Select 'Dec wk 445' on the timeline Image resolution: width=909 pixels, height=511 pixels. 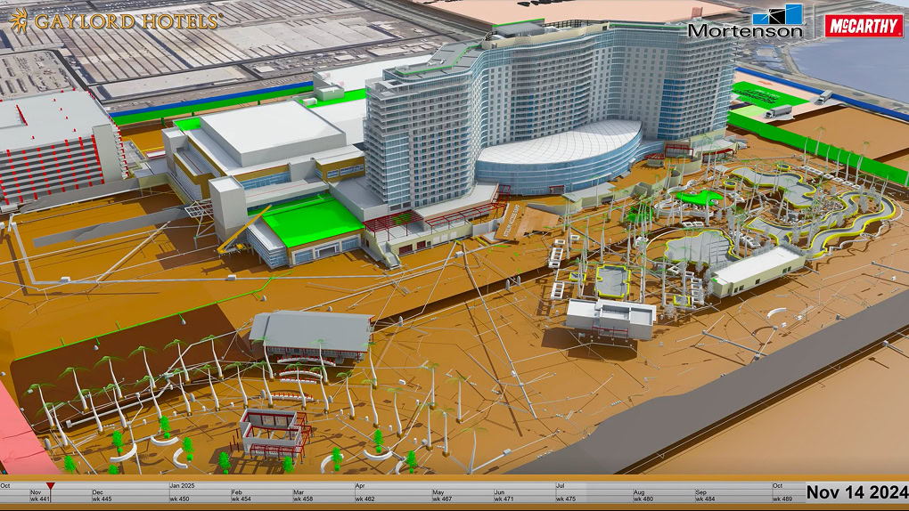(102, 495)
